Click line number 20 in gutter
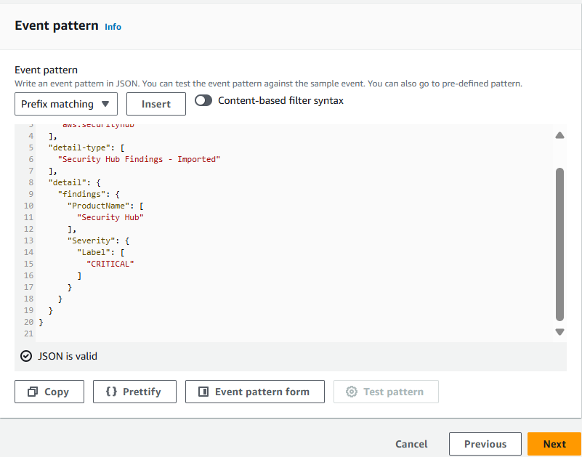Viewport: 582px width, 457px height. (28, 323)
